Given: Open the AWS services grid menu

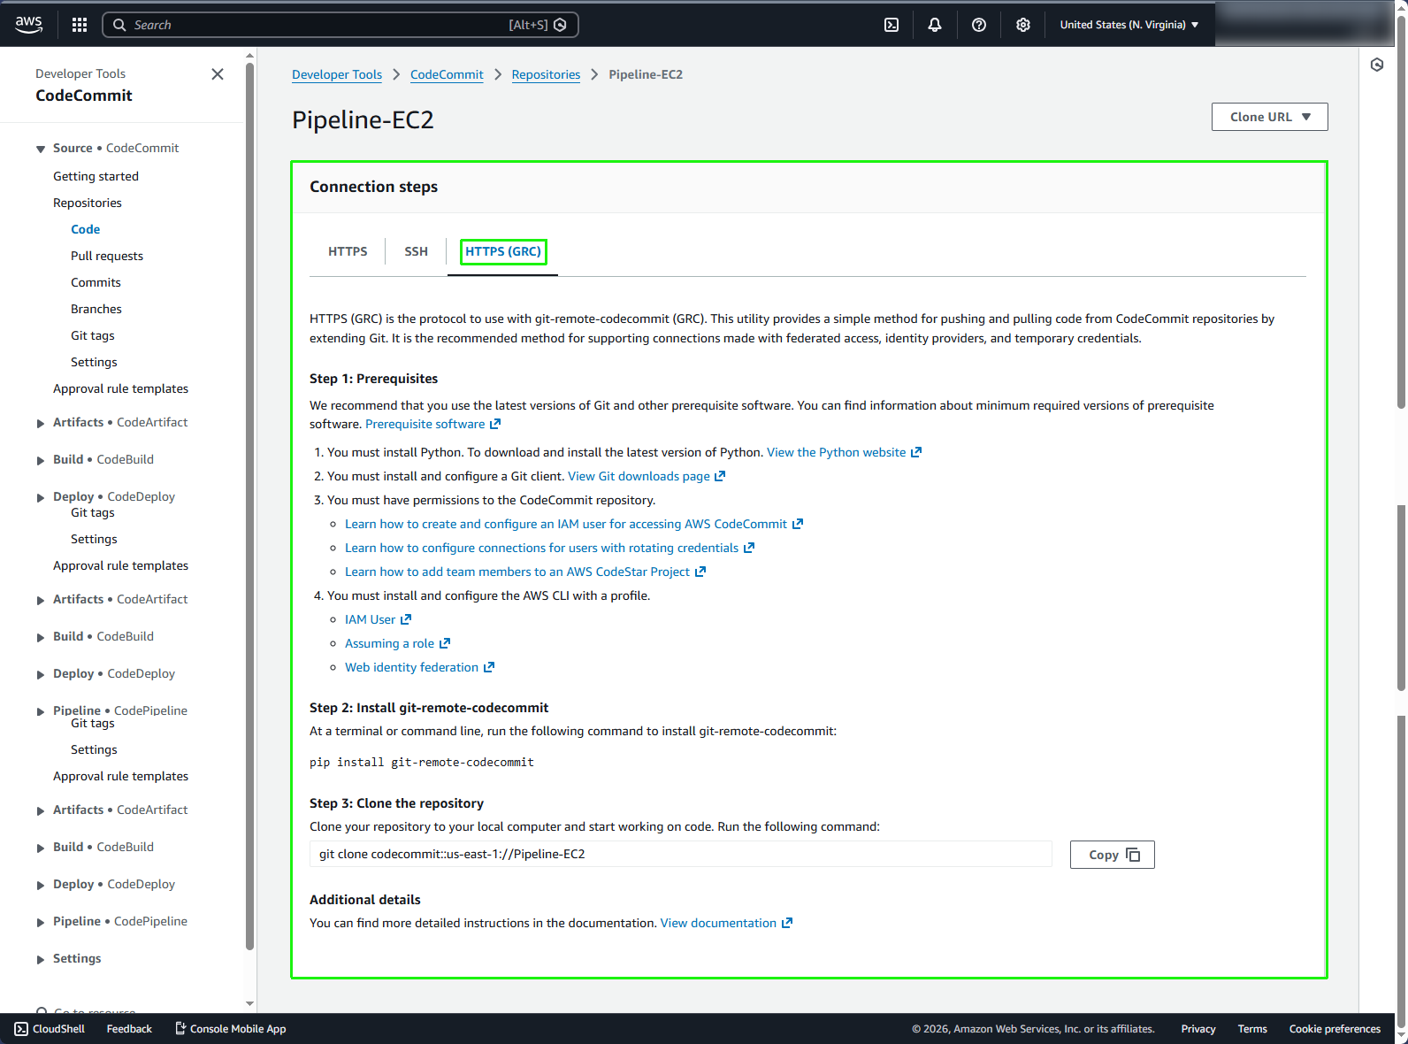Looking at the screenshot, I should 80,25.
